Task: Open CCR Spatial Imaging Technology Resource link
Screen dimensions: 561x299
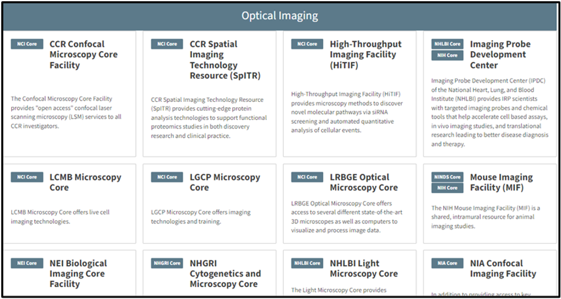Action: pyautogui.click(x=225, y=60)
